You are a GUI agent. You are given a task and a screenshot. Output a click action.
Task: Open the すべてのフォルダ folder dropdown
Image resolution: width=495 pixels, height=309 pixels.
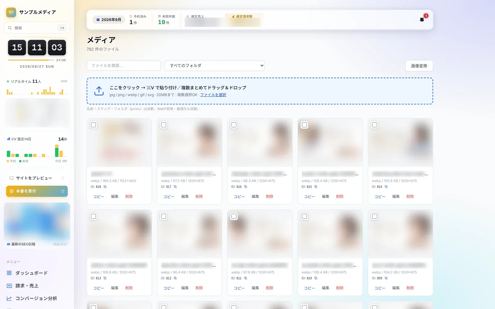(215, 66)
